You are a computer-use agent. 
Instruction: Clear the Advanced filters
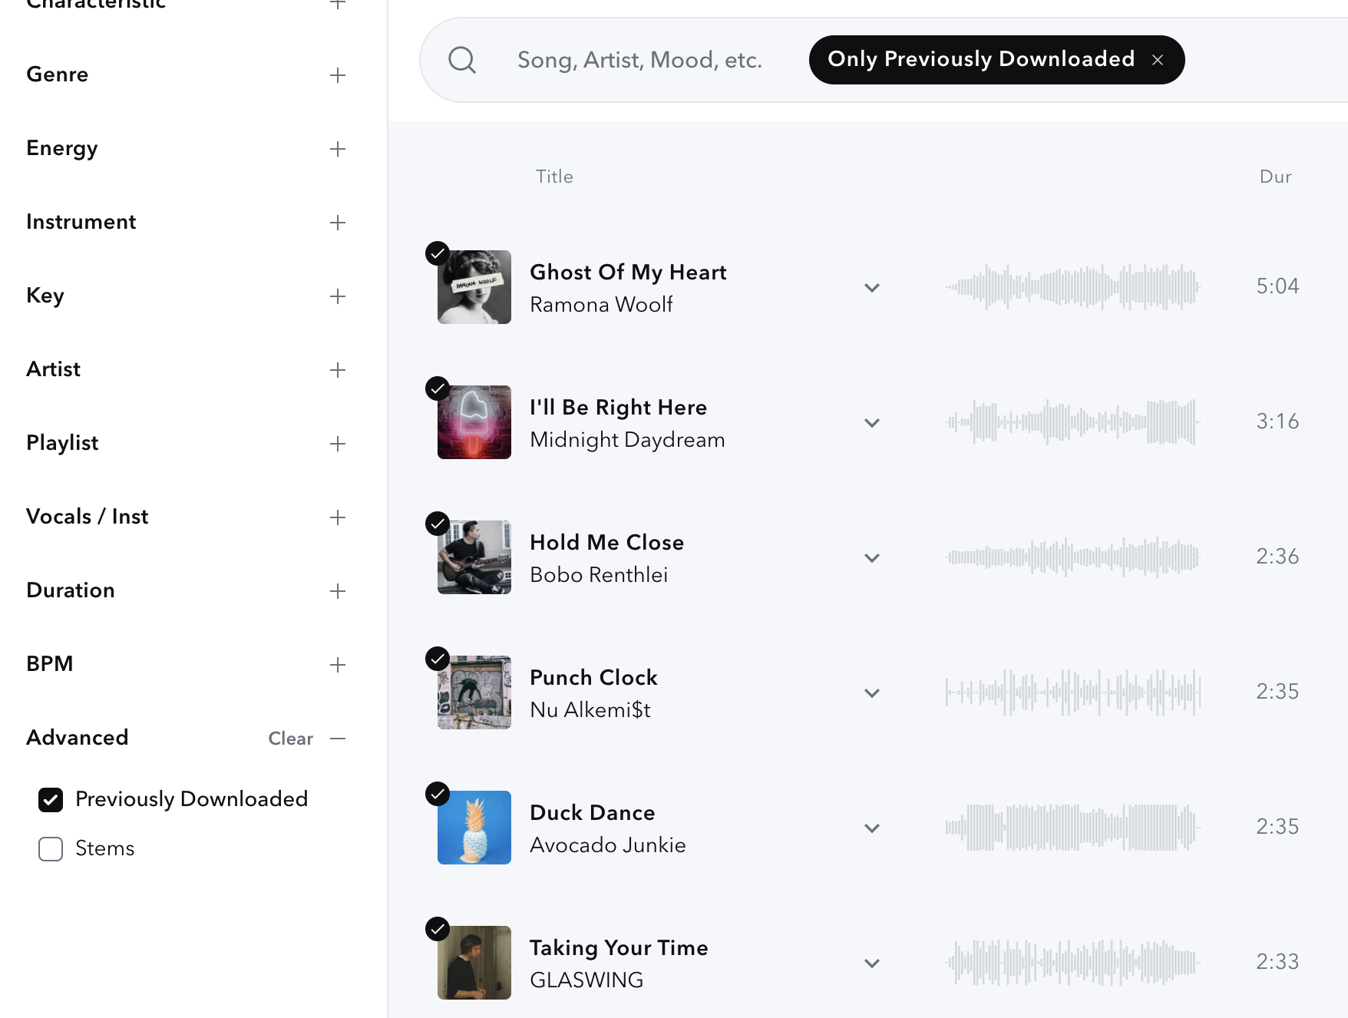(290, 739)
